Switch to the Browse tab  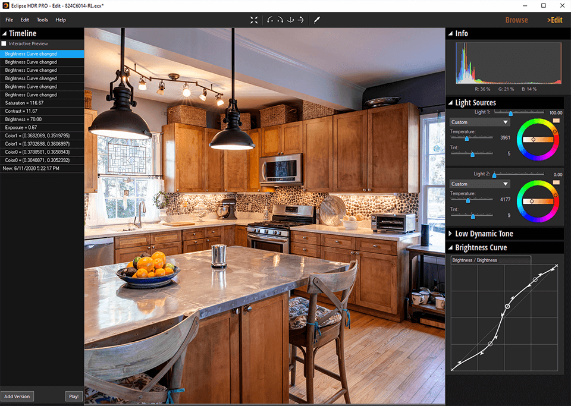coord(516,20)
